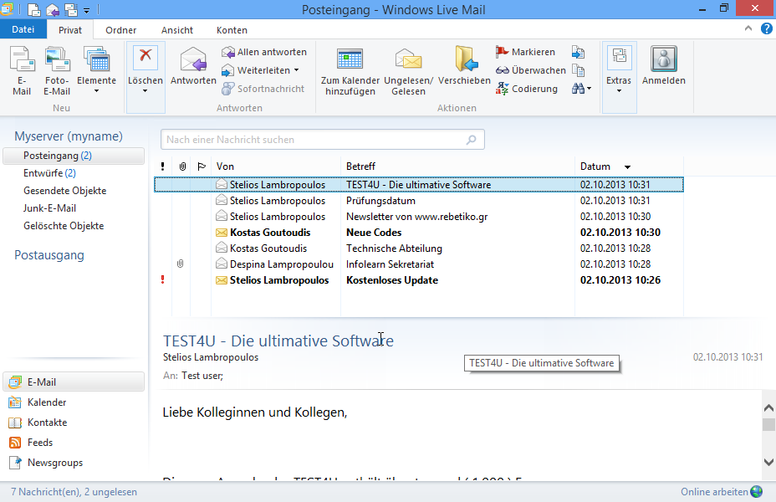Sort by the flag column header

coord(201,166)
